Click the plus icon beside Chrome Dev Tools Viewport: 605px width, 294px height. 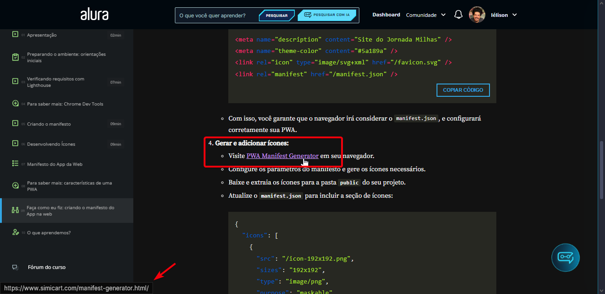(x=15, y=104)
